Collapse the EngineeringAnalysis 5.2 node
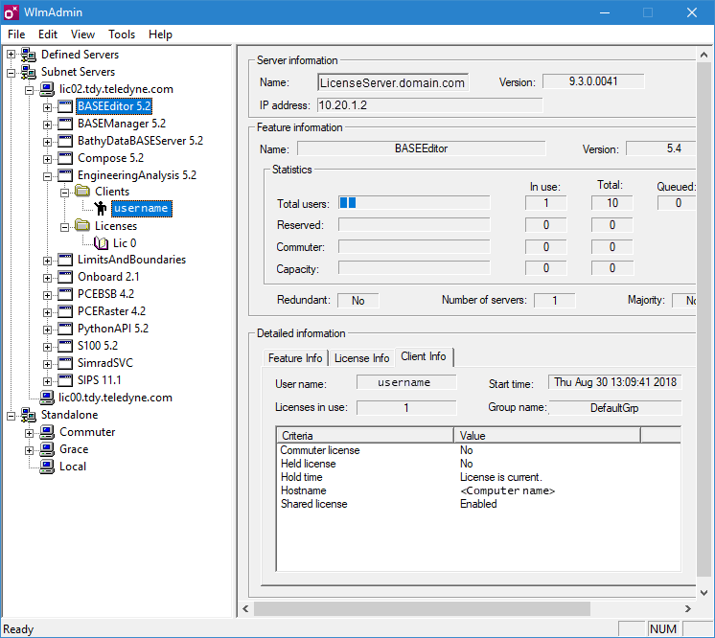Screen dimensions: 715x638 point(47,175)
